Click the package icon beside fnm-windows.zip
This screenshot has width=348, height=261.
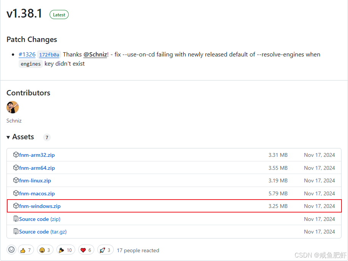click(x=16, y=206)
